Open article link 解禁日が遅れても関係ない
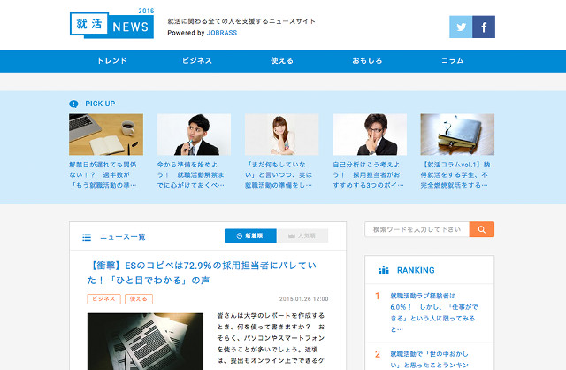 point(103,175)
